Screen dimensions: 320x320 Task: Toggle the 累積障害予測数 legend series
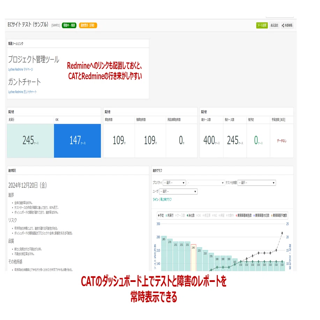(x=279, y=215)
